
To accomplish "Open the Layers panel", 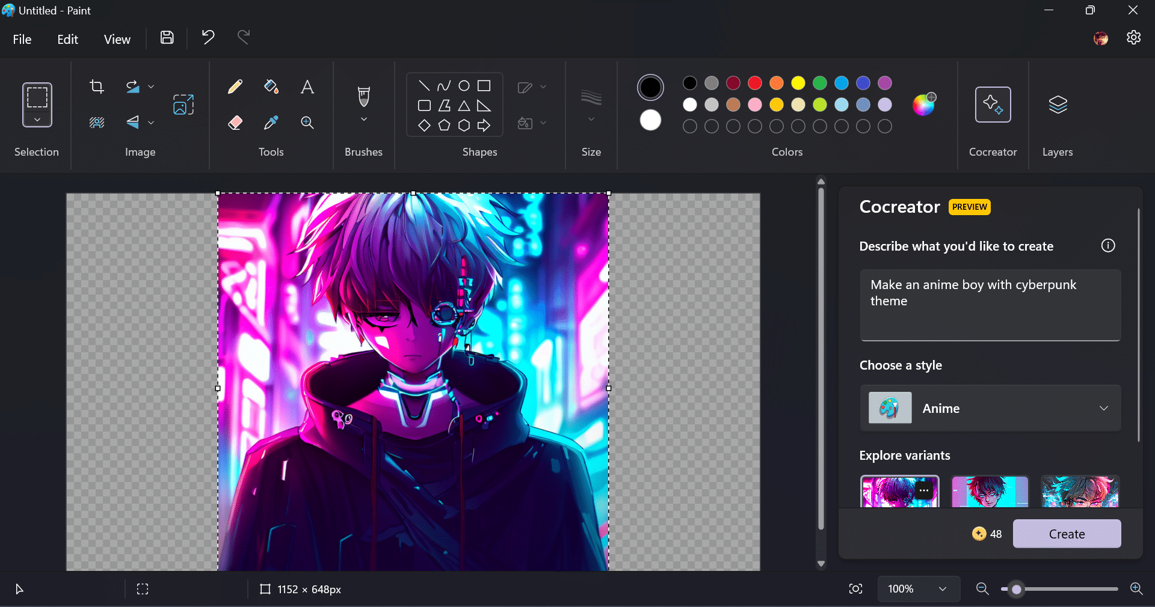I will pos(1058,105).
